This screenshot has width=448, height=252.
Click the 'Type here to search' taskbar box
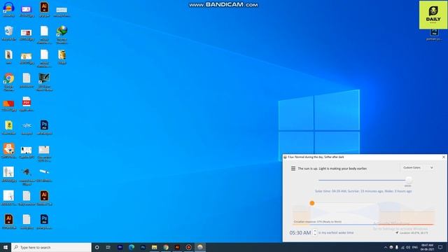(51, 247)
